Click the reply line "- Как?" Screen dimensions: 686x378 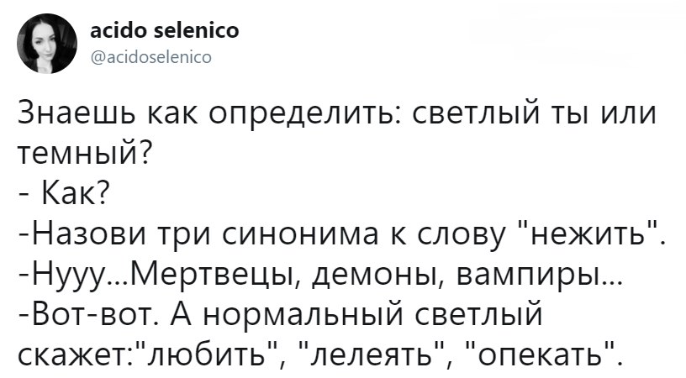pyautogui.click(x=64, y=192)
